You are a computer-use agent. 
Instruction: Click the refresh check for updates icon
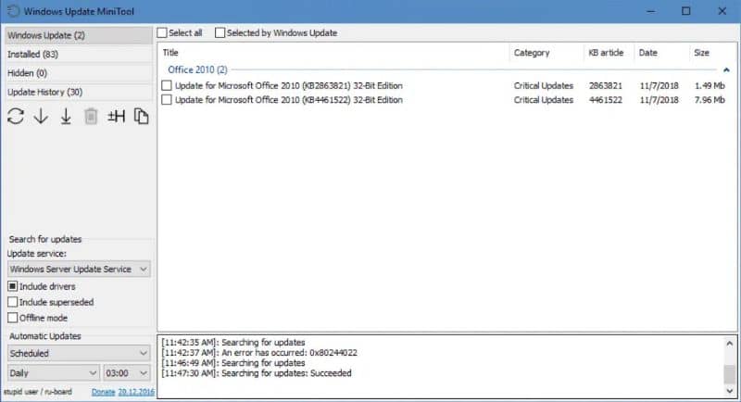(x=16, y=116)
